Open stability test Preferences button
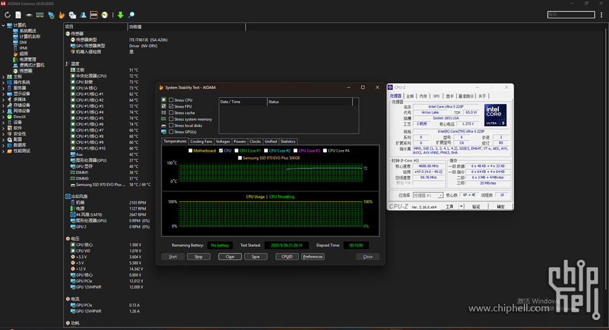Image resolution: width=609 pixels, height=330 pixels. (x=313, y=257)
